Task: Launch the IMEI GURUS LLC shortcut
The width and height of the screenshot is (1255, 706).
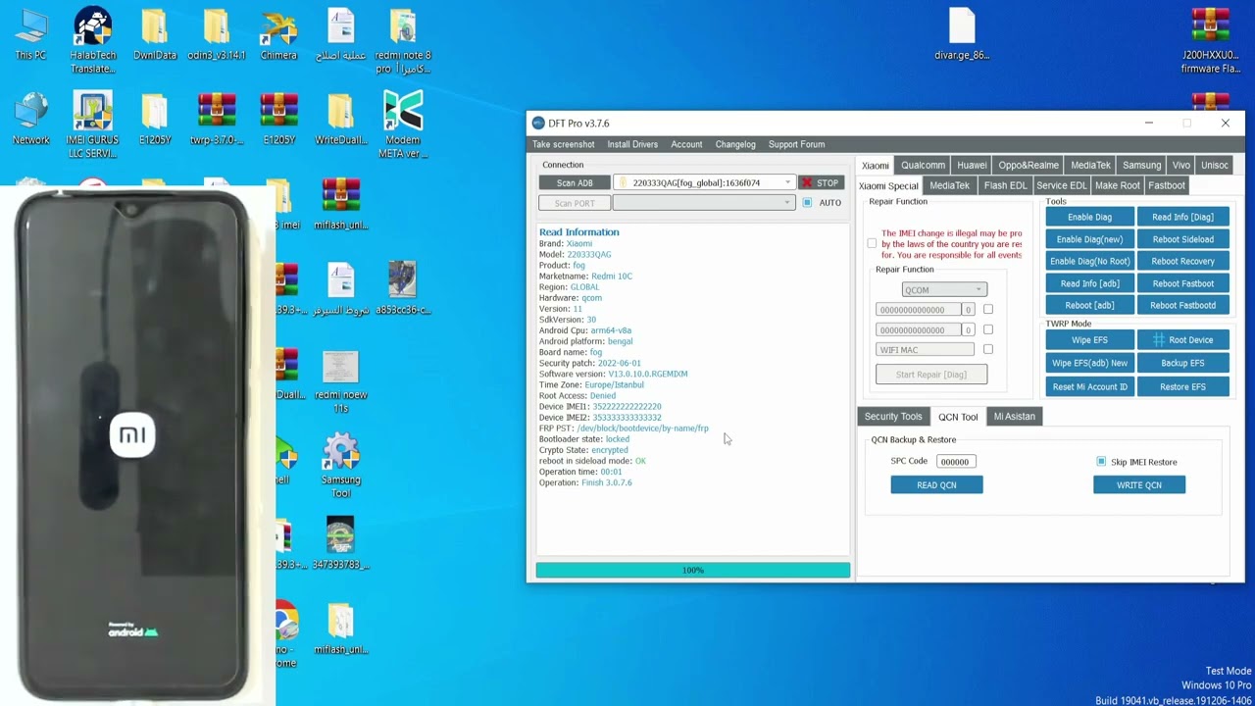Action: [x=93, y=125]
